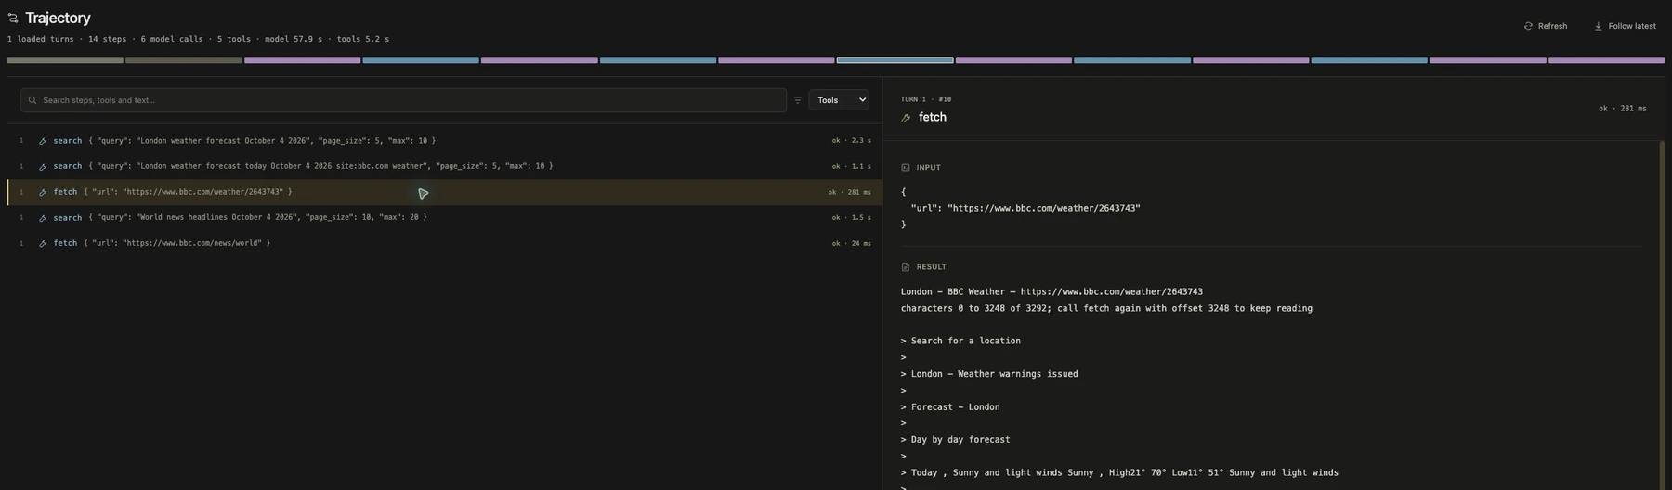Click the RESULT section label
1672x490 pixels.
(x=931, y=267)
